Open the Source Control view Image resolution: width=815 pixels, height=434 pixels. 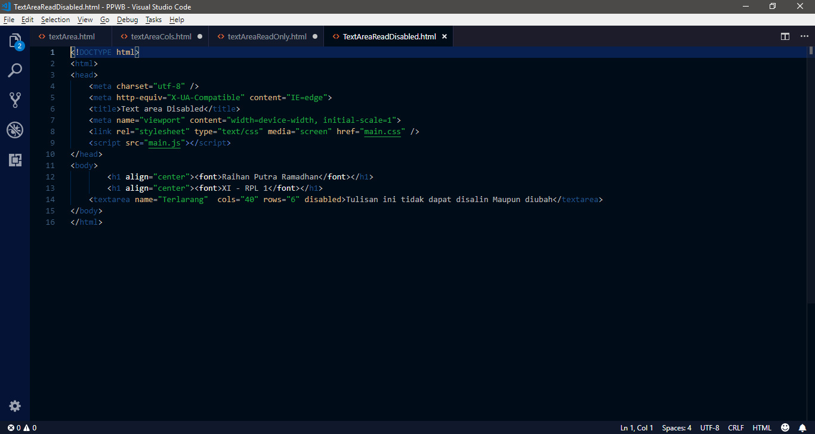(15, 100)
